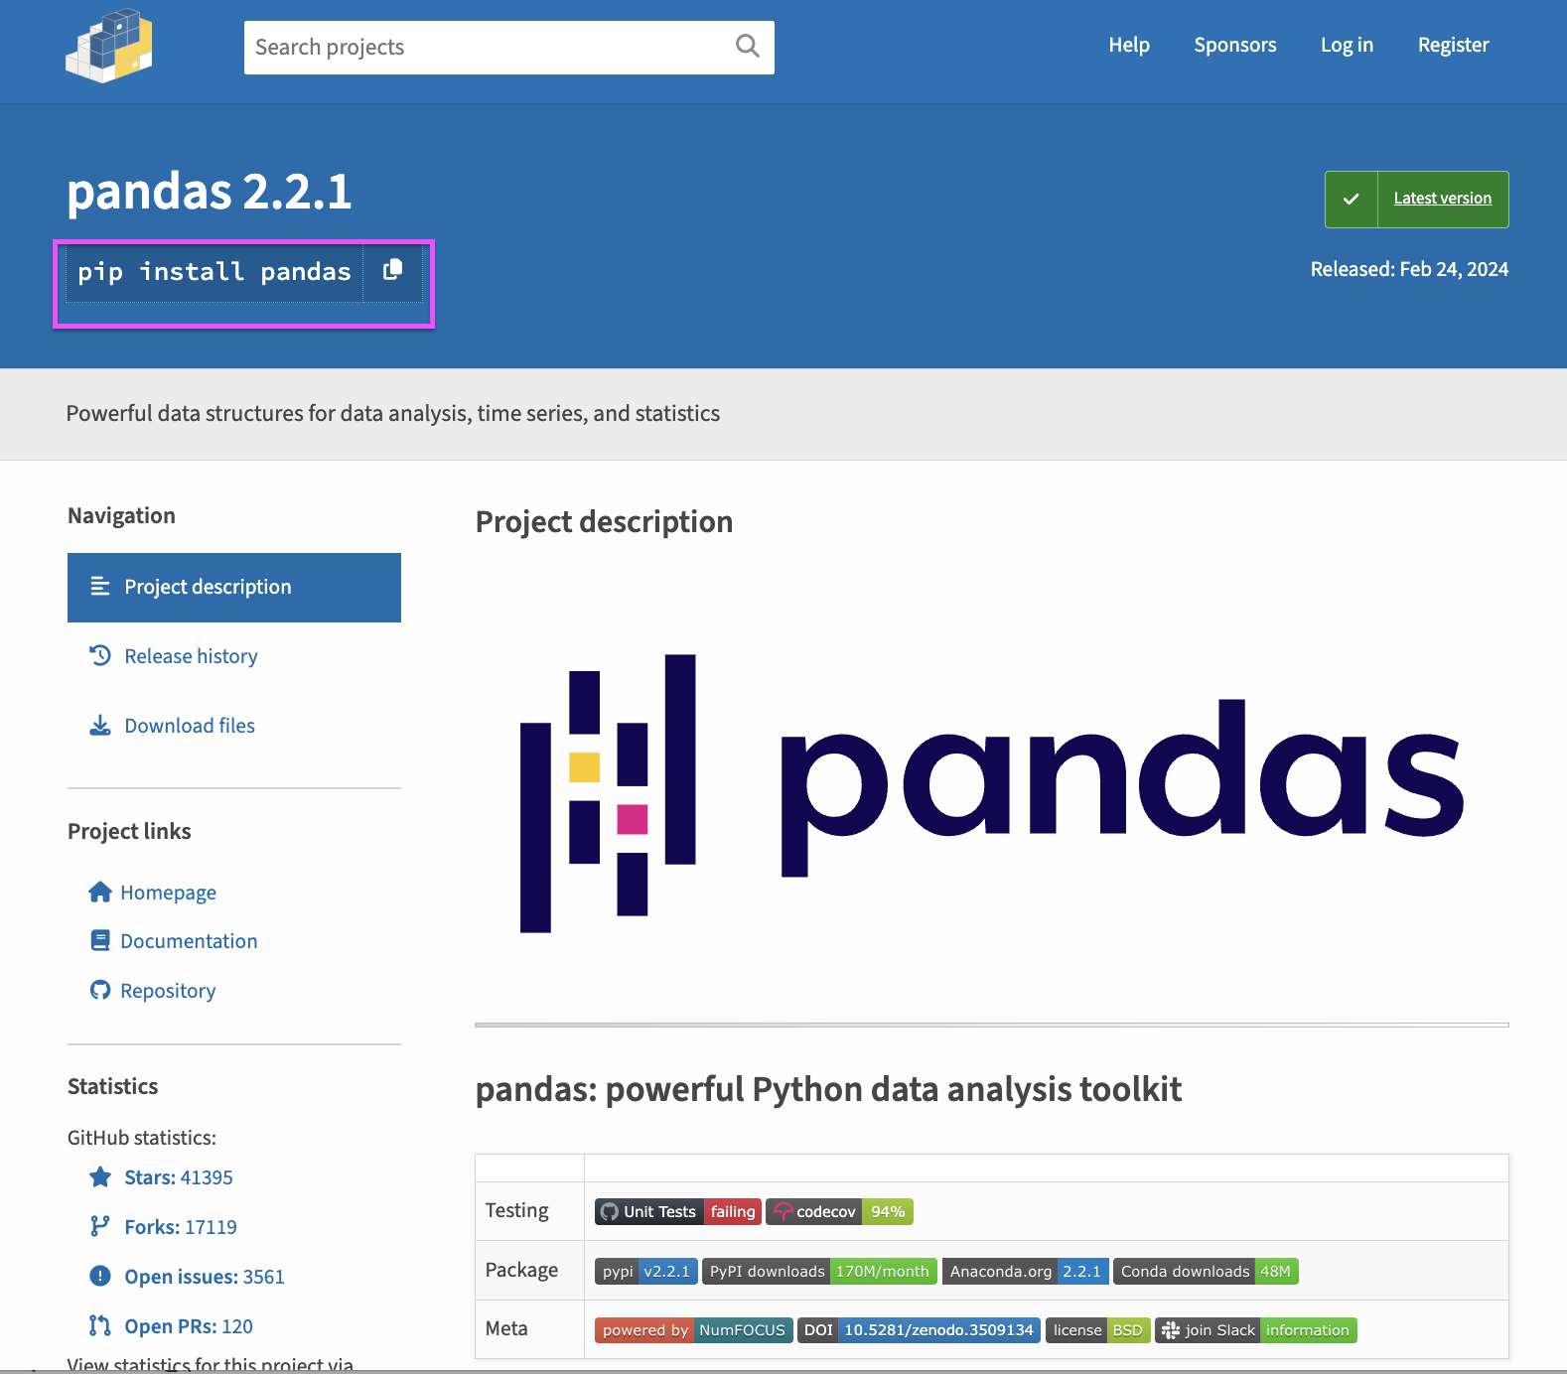Viewport: 1567px width, 1374px height.
Task: Click the powered by NumFOCUS badge
Action: coord(694,1330)
